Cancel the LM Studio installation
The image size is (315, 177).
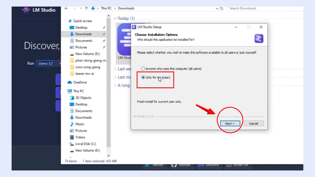pyautogui.click(x=254, y=124)
